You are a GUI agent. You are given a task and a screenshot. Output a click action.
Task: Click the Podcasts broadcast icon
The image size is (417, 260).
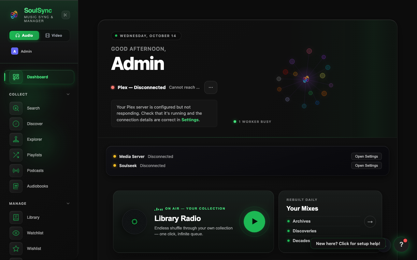click(16, 171)
